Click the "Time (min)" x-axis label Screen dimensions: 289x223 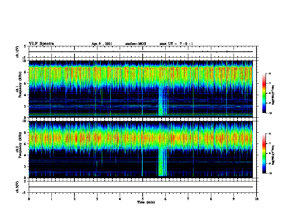point(146,202)
